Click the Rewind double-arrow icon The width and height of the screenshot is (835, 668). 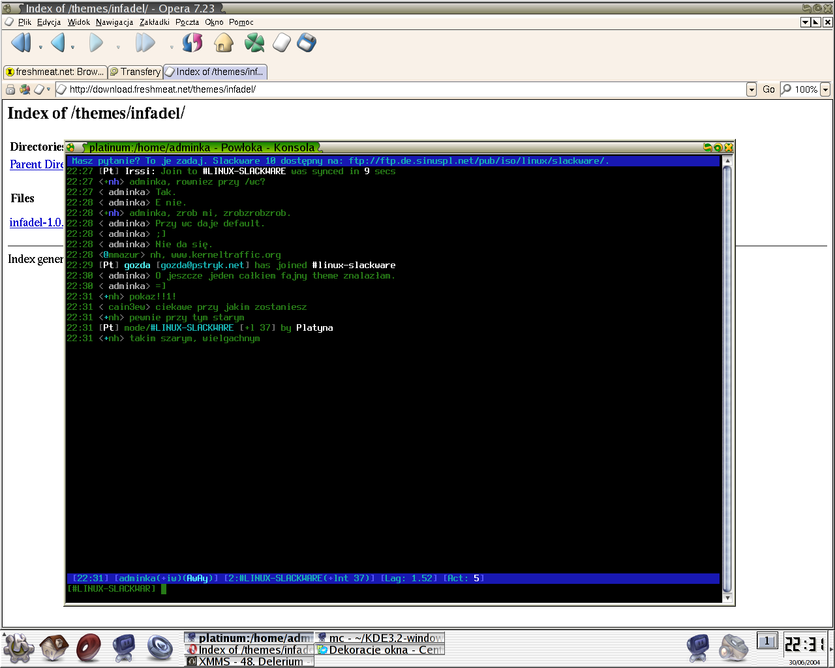[22, 43]
